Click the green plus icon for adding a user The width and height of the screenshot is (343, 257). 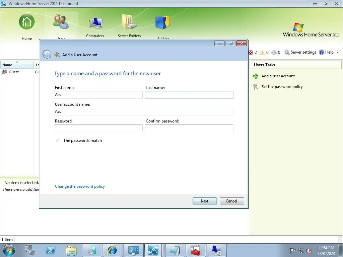pos(256,76)
